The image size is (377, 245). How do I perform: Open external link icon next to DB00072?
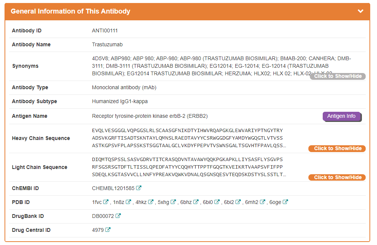click(118, 216)
